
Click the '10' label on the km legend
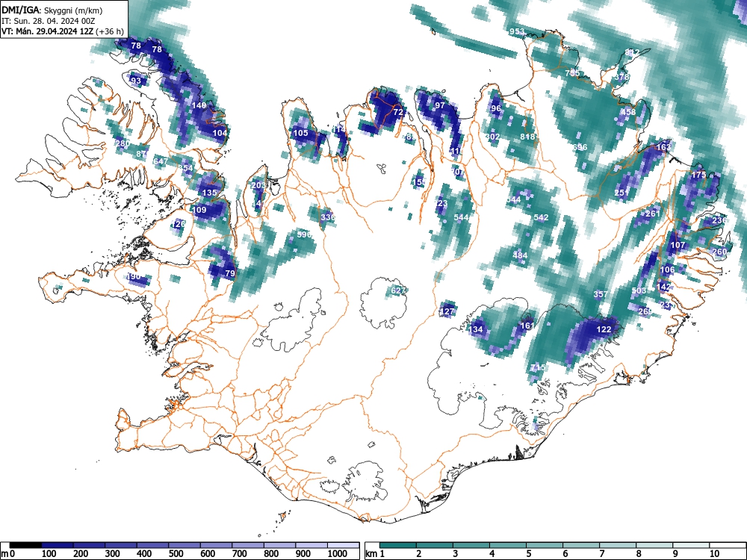714,554
